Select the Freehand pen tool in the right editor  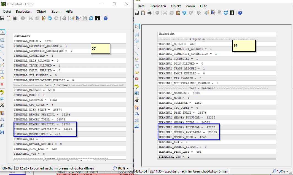[137, 60]
